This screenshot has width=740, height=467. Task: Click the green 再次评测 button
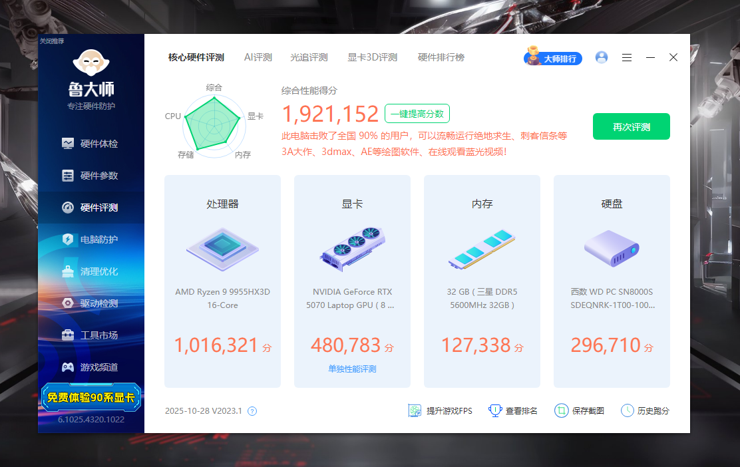tap(631, 126)
